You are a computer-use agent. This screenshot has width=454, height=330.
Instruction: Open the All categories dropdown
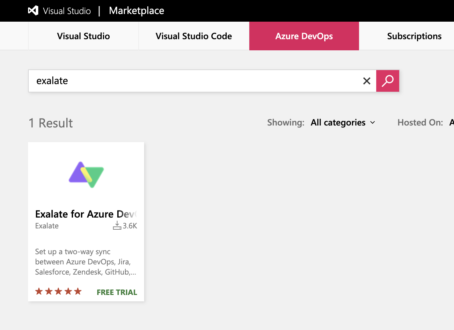click(x=338, y=123)
